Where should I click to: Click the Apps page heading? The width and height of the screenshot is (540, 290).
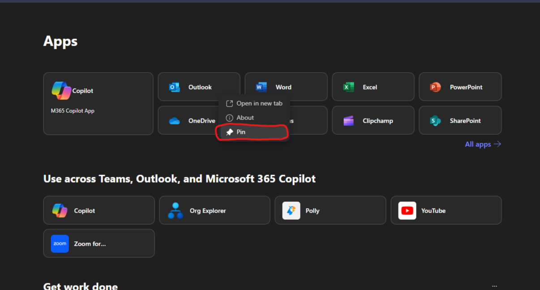[x=60, y=41]
